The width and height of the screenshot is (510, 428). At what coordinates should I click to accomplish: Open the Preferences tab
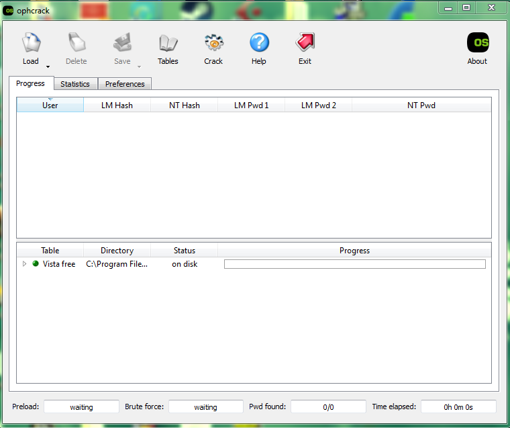pos(125,84)
